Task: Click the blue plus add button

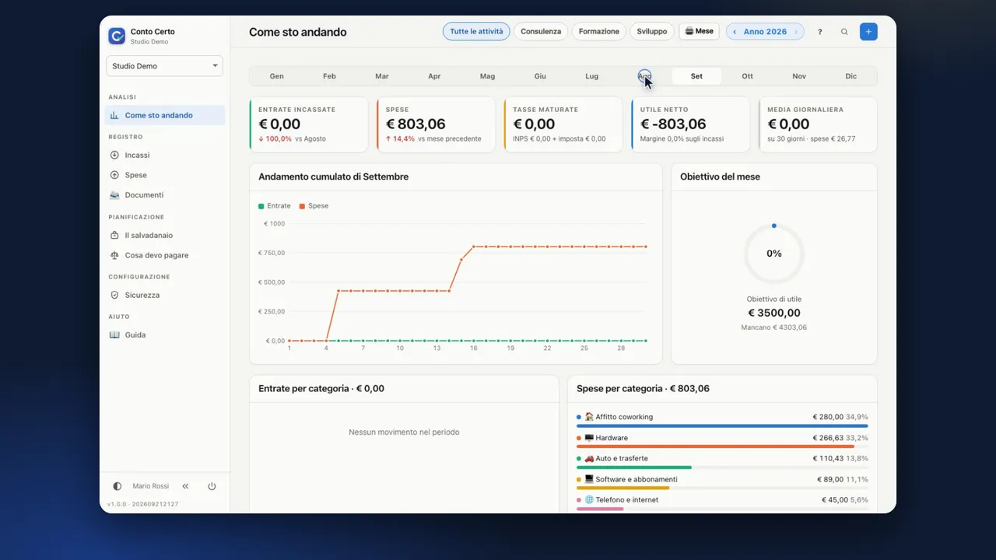Action: point(868,32)
